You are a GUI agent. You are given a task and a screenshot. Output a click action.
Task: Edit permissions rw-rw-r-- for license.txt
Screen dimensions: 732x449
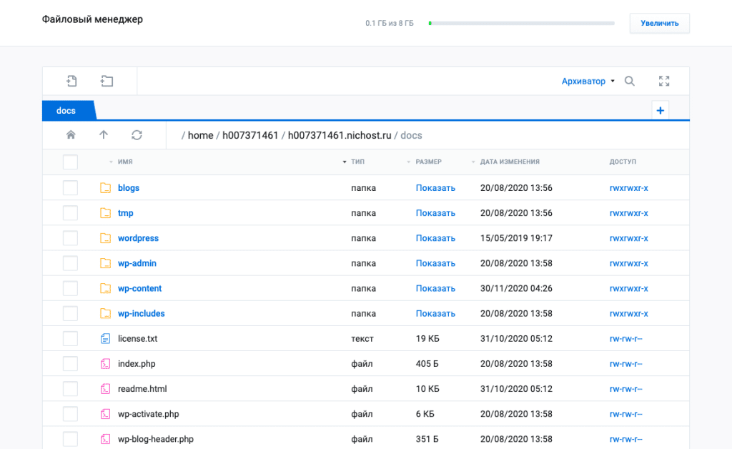click(626, 338)
